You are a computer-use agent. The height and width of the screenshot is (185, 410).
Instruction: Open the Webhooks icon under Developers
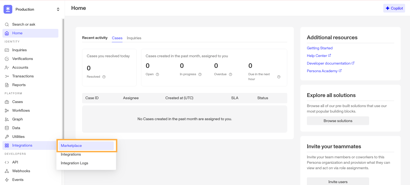[x=7, y=171]
